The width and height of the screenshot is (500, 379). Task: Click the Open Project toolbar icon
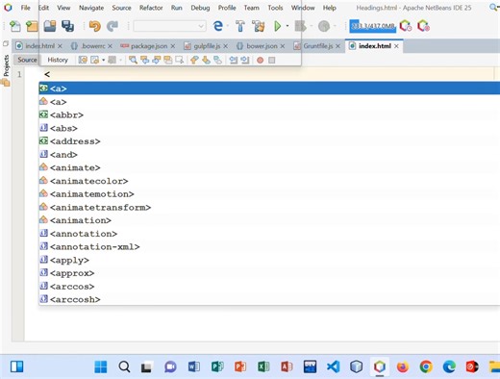point(50,26)
